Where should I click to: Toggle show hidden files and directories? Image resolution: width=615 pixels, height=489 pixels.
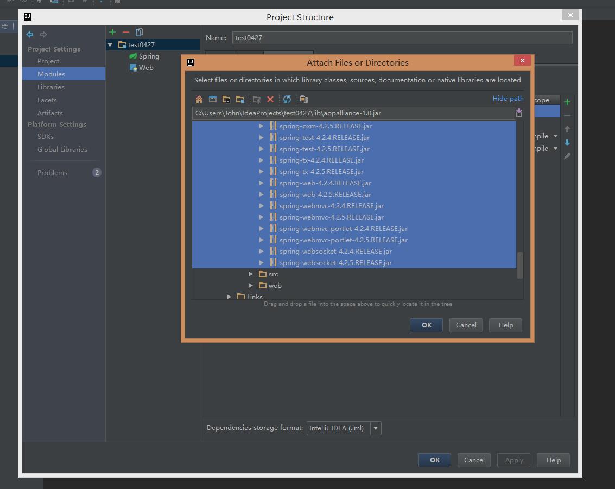point(304,99)
